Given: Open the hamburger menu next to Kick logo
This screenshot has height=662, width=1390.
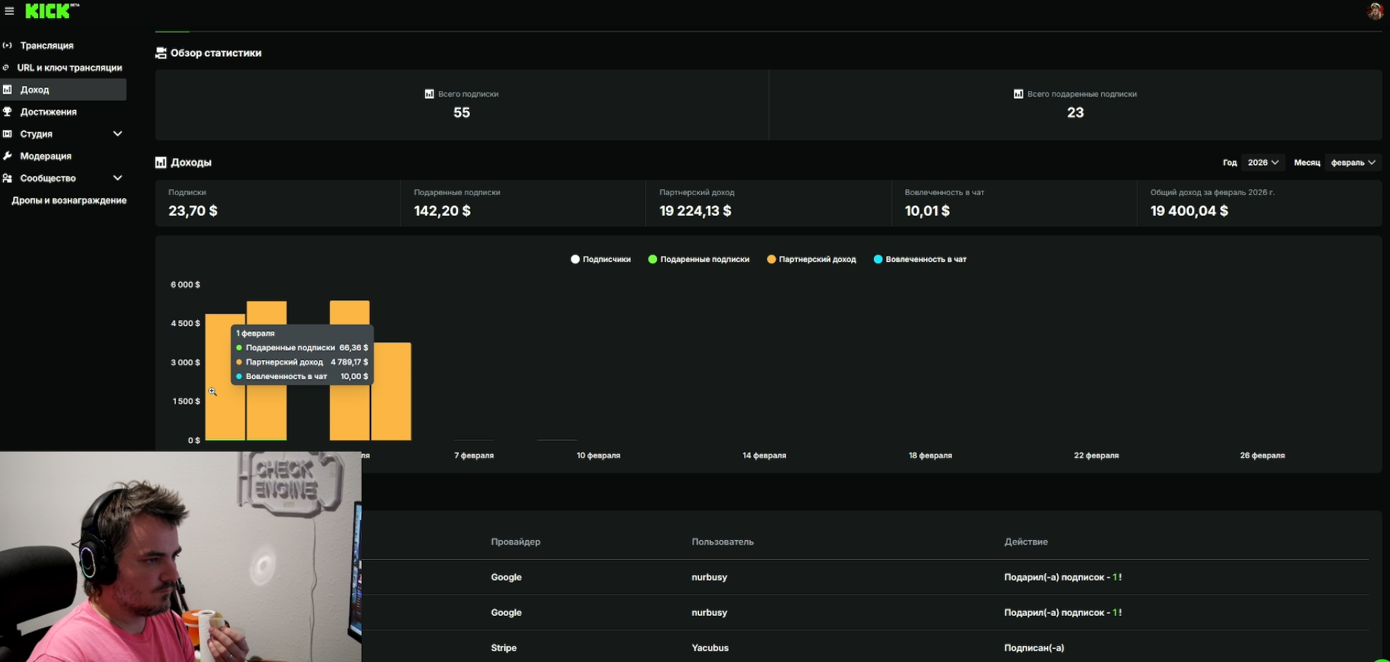Looking at the screenshot, I should pos(9,11).
